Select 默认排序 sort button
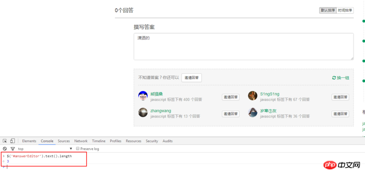365x174 pixels. pos(328,10)
